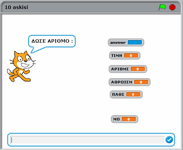The height and width of the screenshot is (150, 183).
Task: Click the "ΔΩΣΕ ΑΡΙΘΜΟ :" speech bubble text
Action: click(52, 41)
